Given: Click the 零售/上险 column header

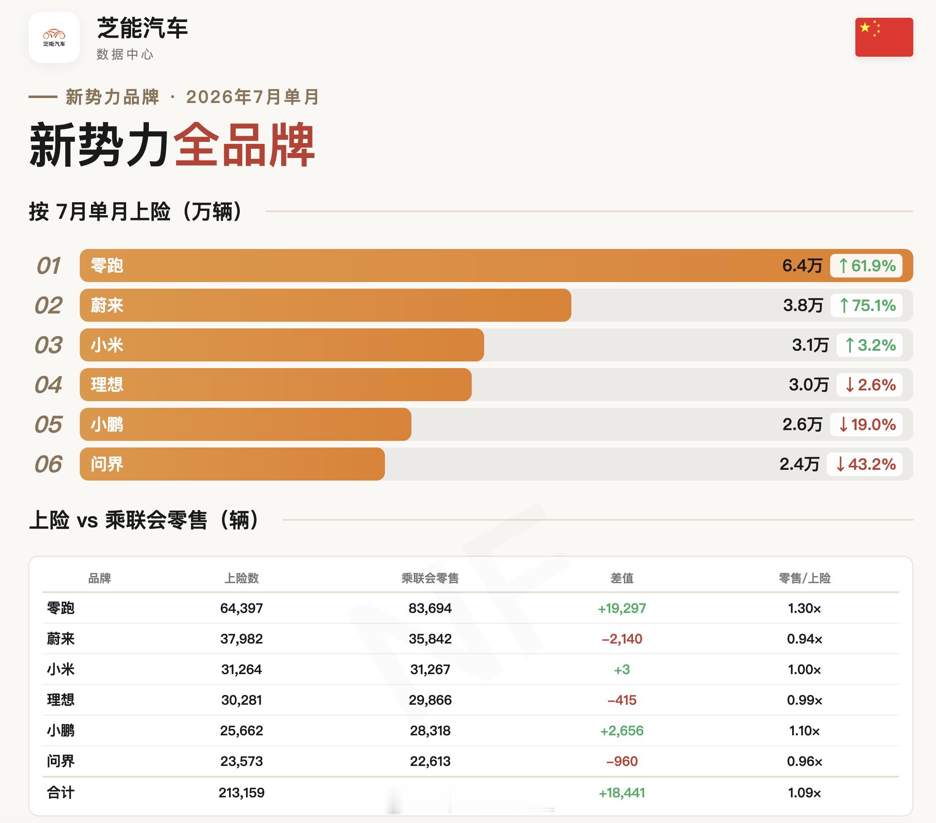Looking at the screenshot, I should tap(805, 578).
